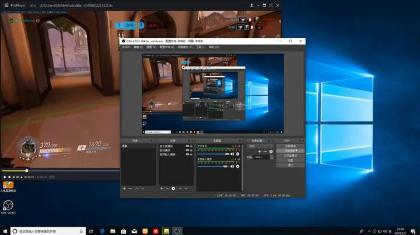
Task: Lock the middle source entry with its lock icon
Action: point(191,150)
